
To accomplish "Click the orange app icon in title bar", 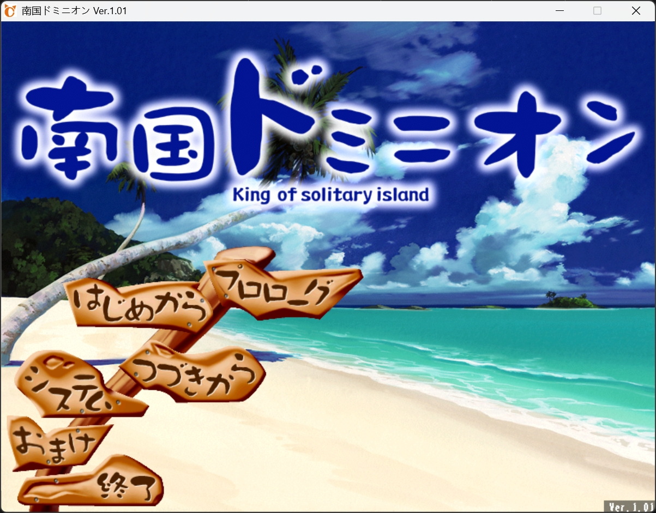I will pyautogui.click(x=10, y=11).
